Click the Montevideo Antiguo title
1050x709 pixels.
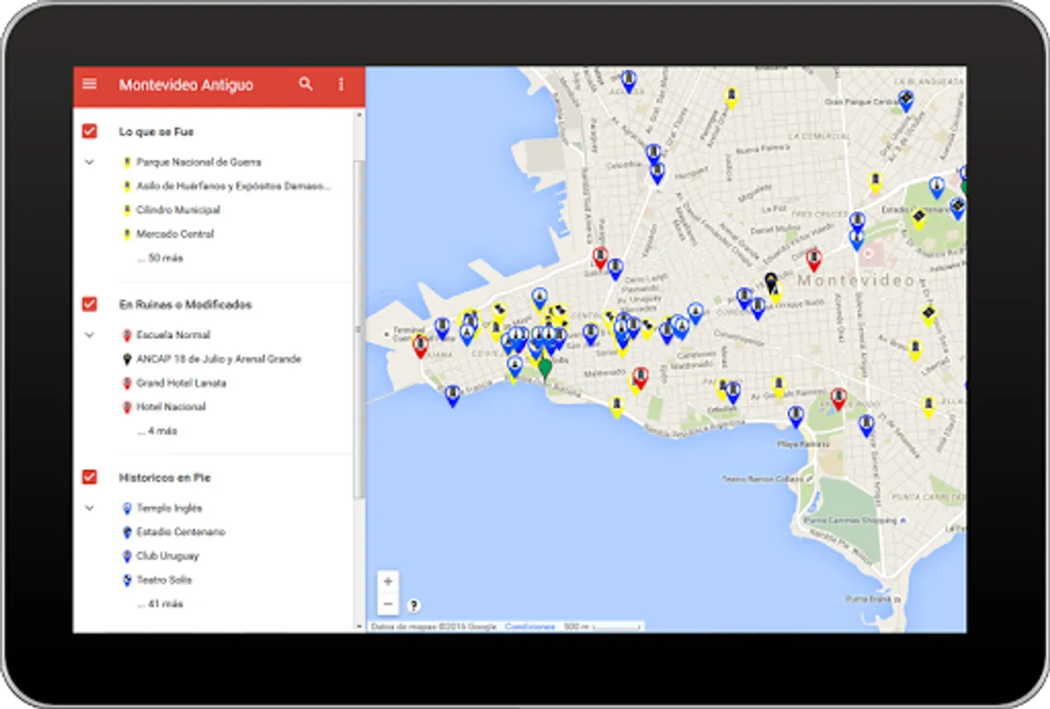tap(186, 84)
